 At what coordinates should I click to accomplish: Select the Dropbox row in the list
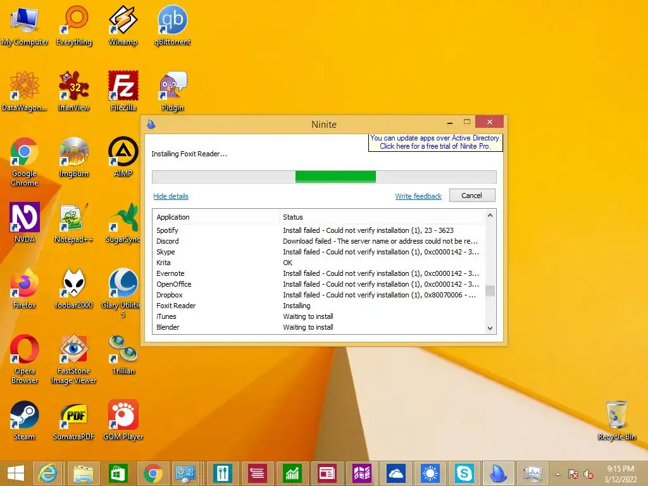point(319,295)
